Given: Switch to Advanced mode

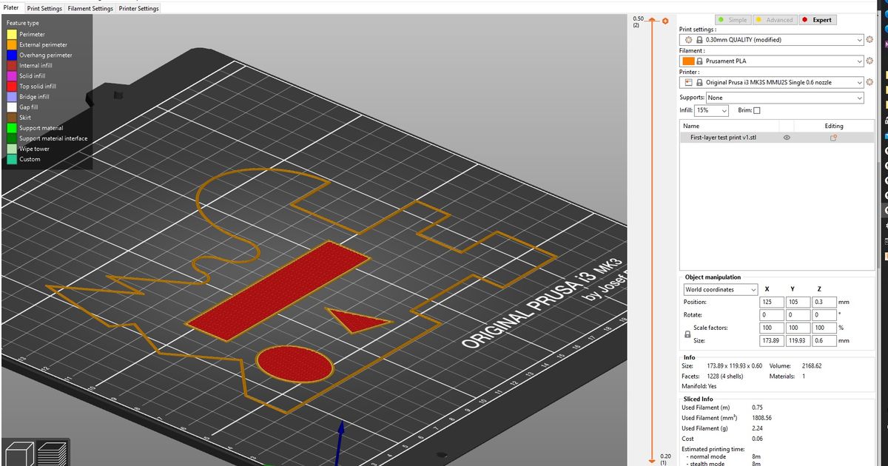Looking at the screenshot, I should pos(774,20).
